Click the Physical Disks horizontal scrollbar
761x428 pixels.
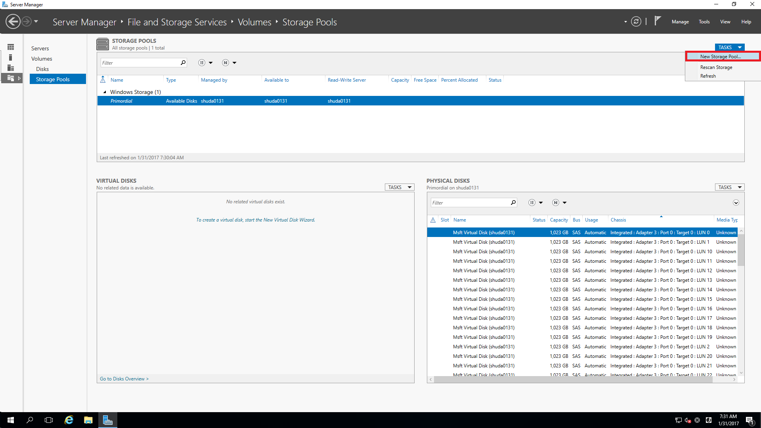(x=573, y=380)
